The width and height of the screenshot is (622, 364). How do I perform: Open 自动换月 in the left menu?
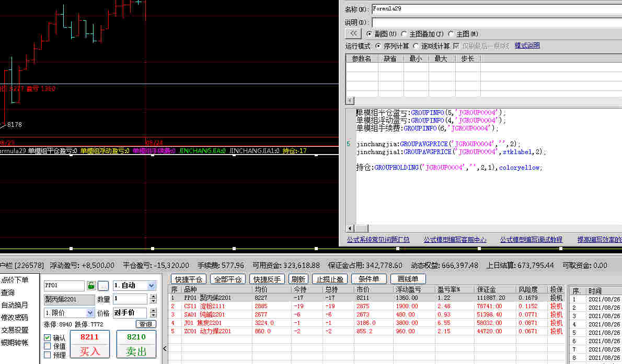point(15,305)
